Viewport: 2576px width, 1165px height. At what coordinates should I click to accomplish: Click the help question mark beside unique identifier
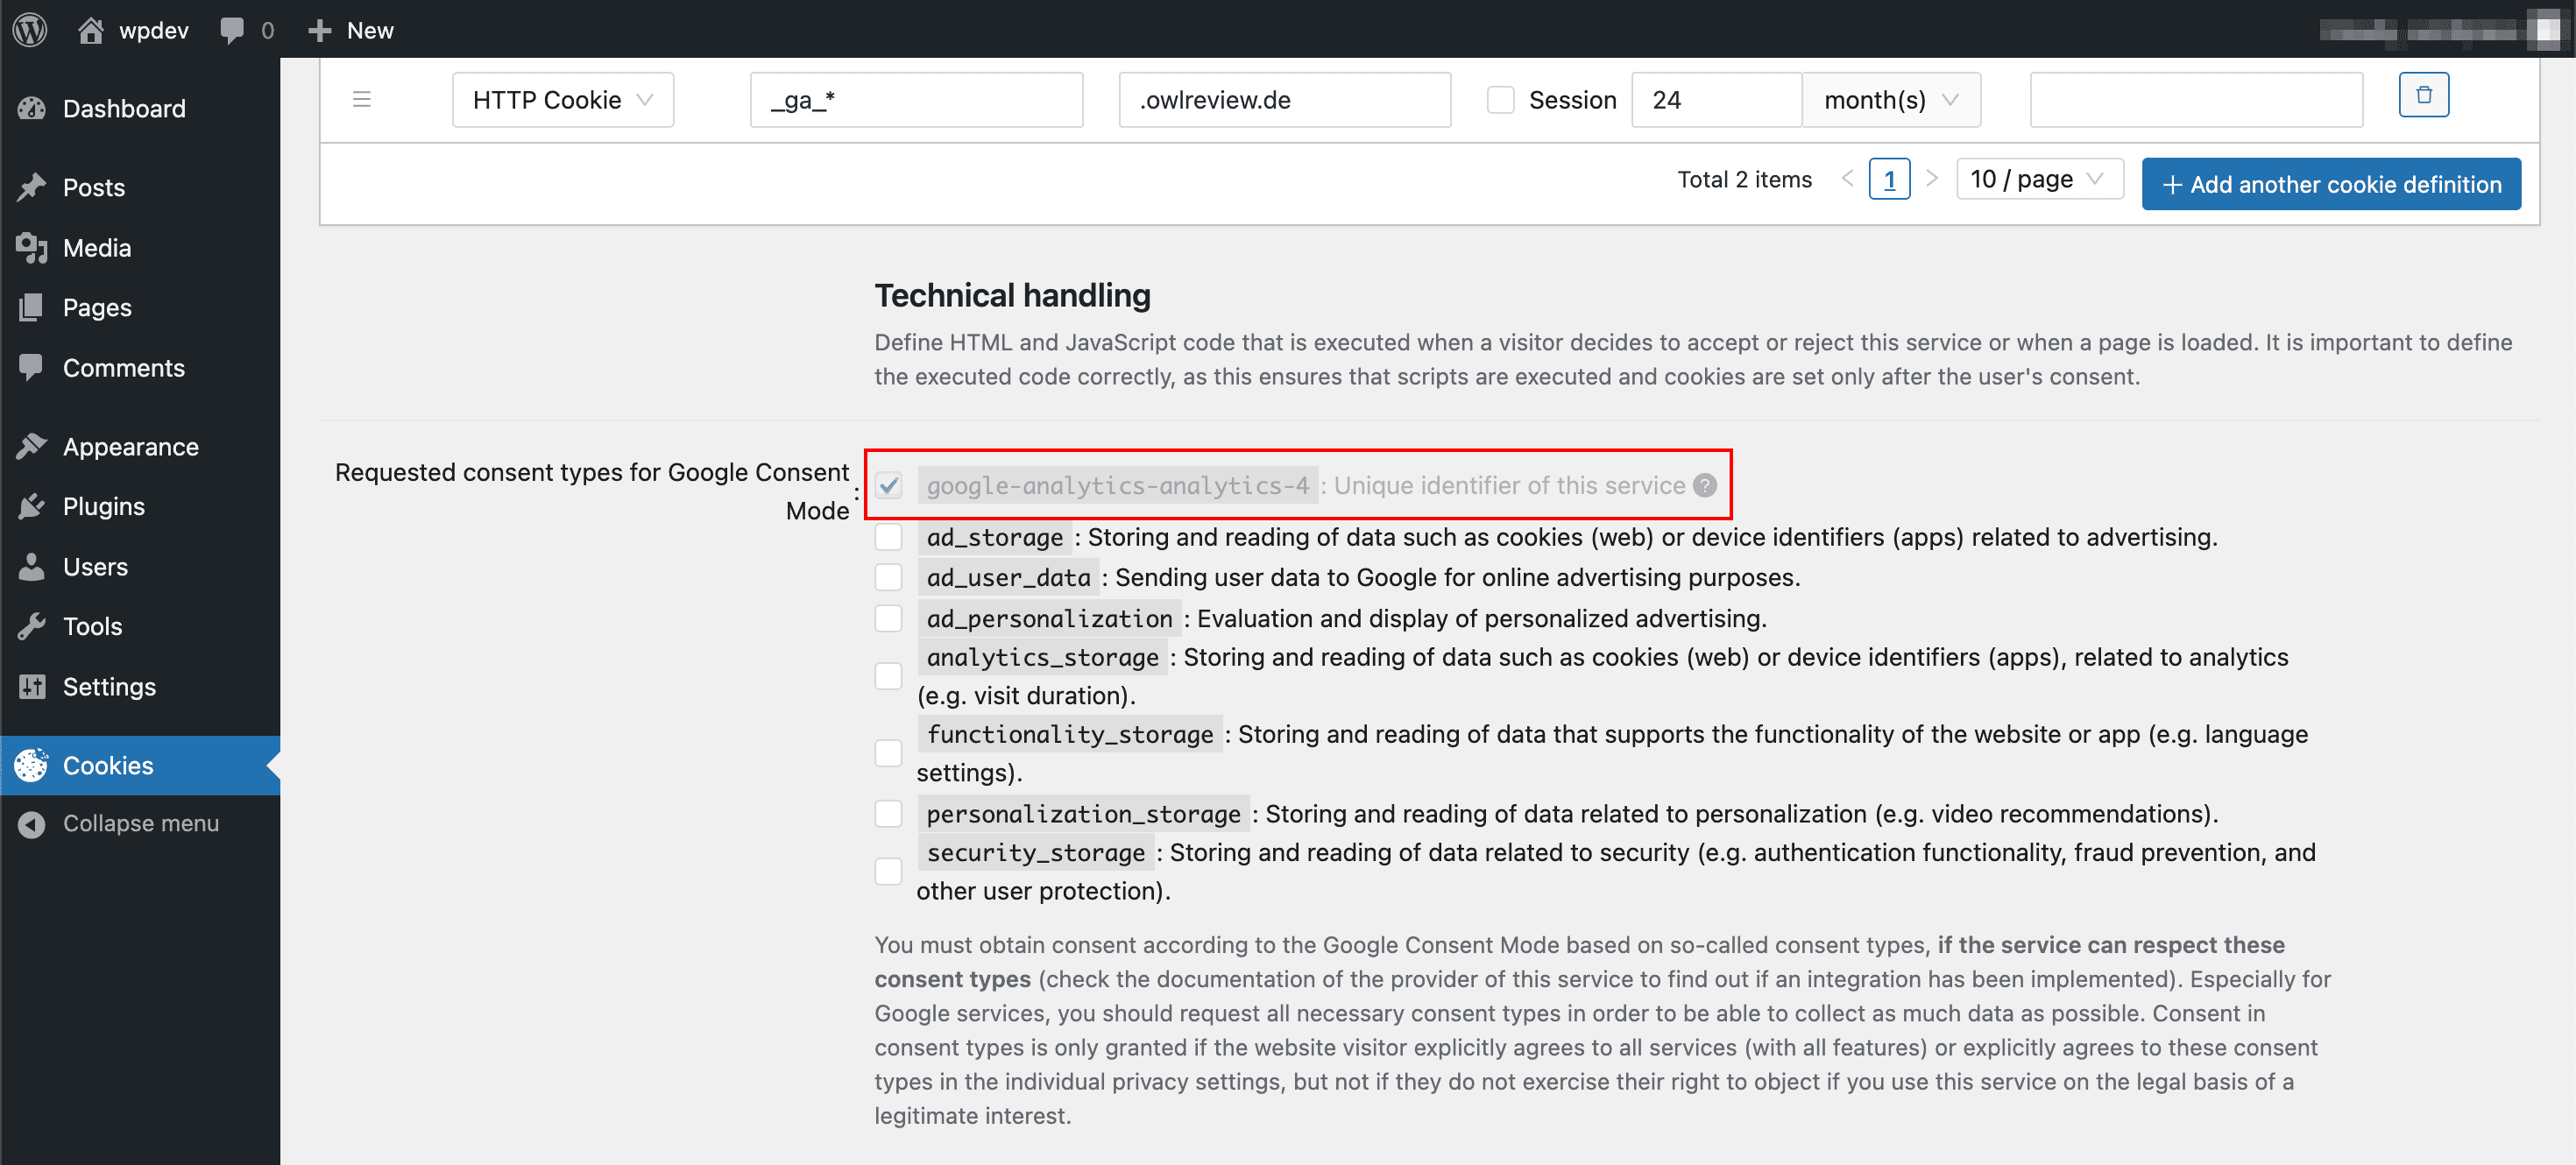1705,485
